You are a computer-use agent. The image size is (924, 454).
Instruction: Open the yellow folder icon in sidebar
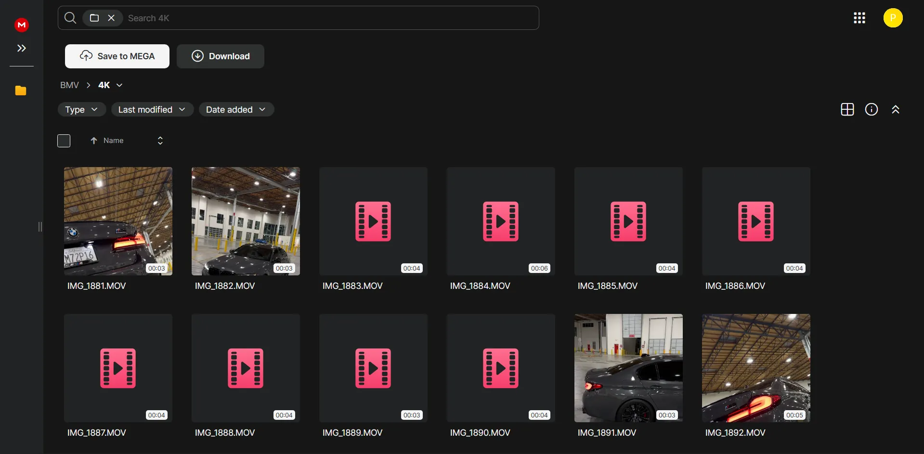pyautogui.click(x=21, y=91)
